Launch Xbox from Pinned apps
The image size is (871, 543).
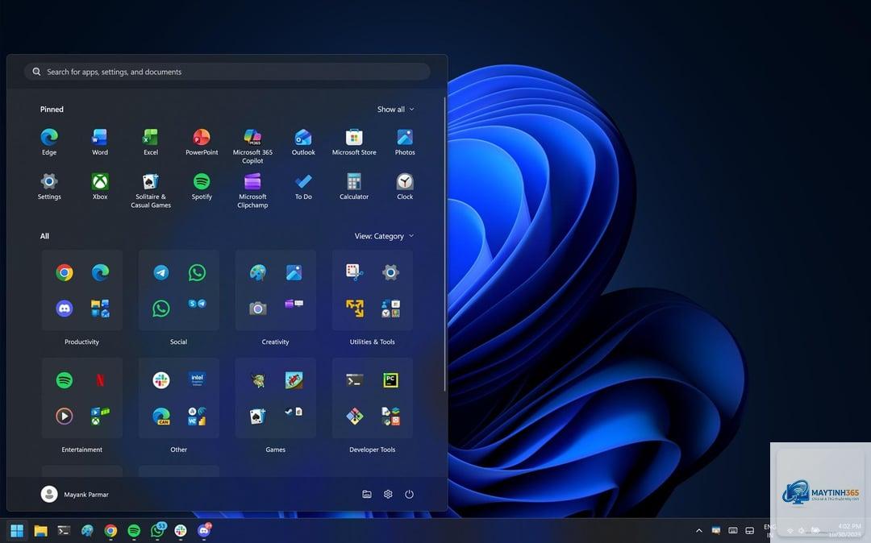point(100,186)
